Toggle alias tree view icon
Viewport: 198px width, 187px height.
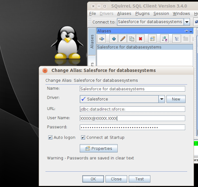[x=177, y=39]
